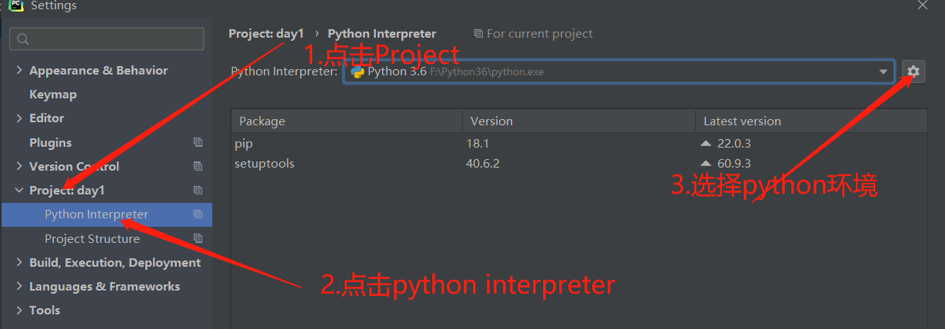Click the project-scope icon beside Project Structure
Image resolution: width=945 pixels, height=329 pixels.
tap(198, 238)
